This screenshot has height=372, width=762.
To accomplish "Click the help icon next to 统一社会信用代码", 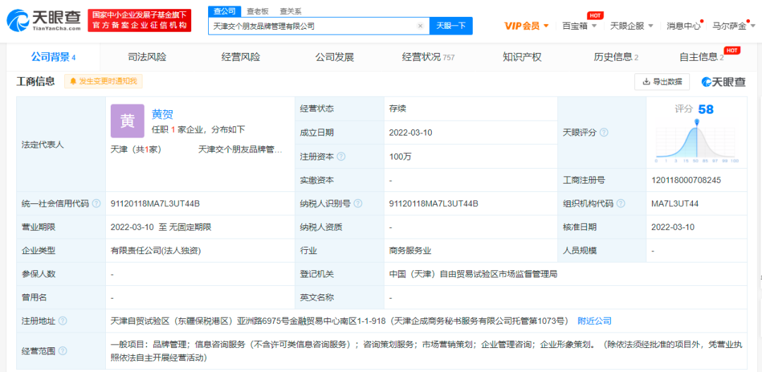I will tap(97, 203).
